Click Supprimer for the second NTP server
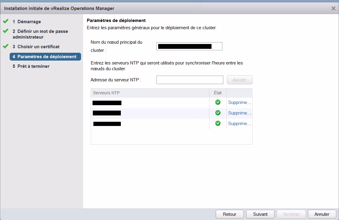 239,113
